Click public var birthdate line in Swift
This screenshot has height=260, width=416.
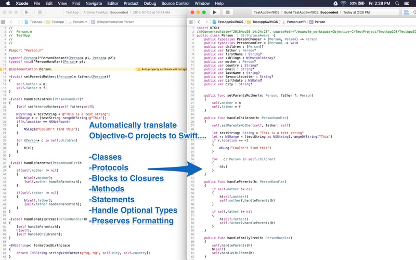233,81
